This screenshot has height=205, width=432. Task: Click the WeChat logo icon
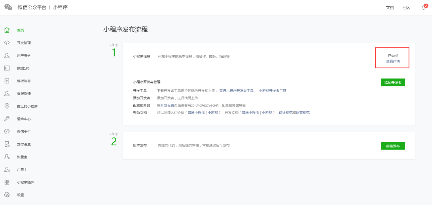click(x=8, y=7)
